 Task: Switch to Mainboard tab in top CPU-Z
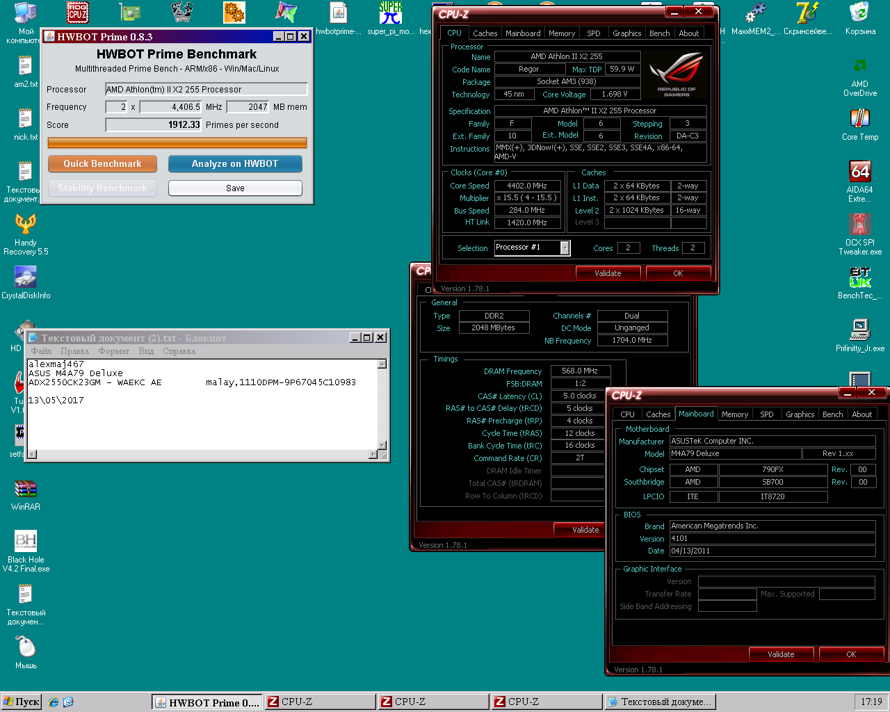[523, 33]
